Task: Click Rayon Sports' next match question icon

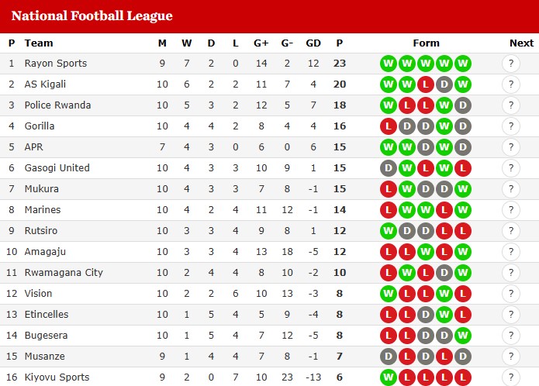Action: point(511,64)
